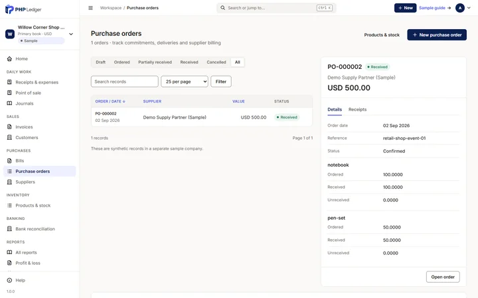Focus the Search or jump to field
The width and height of the screenshot is (478, 298).
tap(276, 8)
